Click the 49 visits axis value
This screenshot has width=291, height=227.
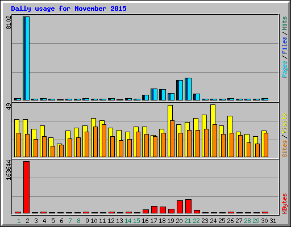coord(9,107)
